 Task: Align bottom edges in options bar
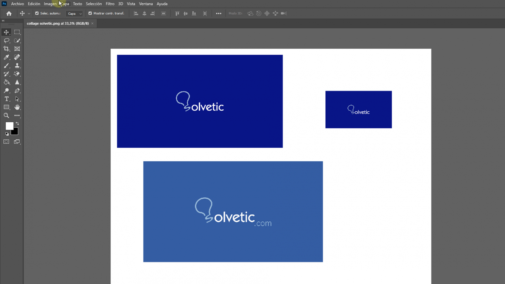click(194, 13)
